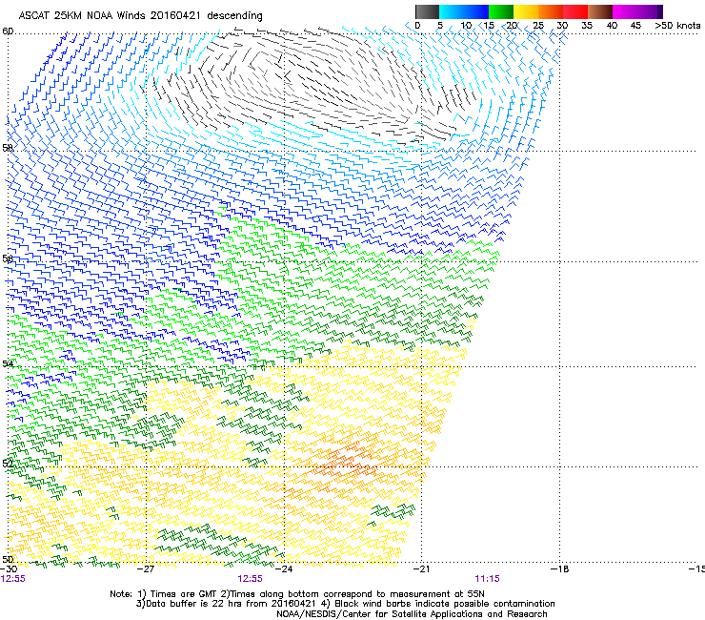Click the latitude axis label '54'
Screen dimensions: 705x620
(x=8, y=362)
